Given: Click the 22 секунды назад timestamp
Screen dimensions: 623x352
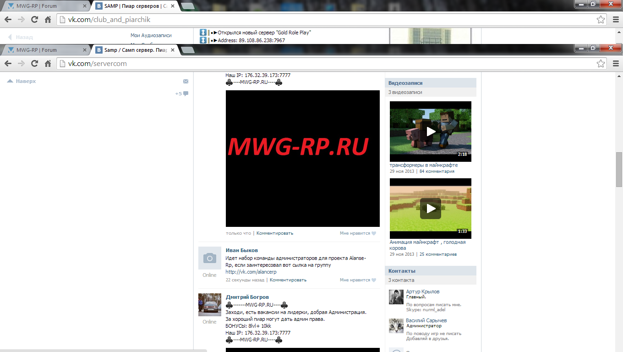Looking at the screenshot, I should [x=245, y=280].
